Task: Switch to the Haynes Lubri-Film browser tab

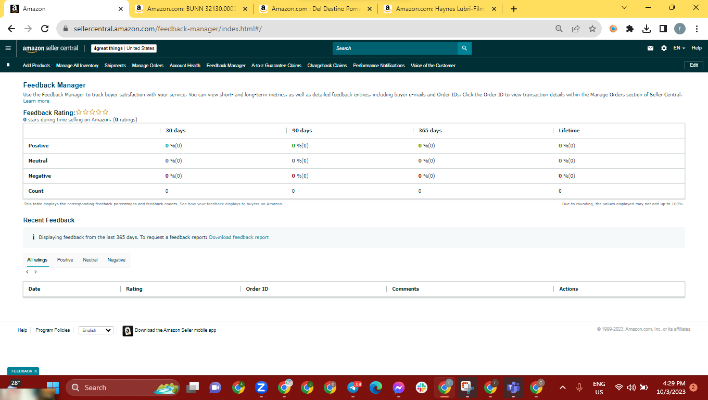Action: [x=440, y=9]
